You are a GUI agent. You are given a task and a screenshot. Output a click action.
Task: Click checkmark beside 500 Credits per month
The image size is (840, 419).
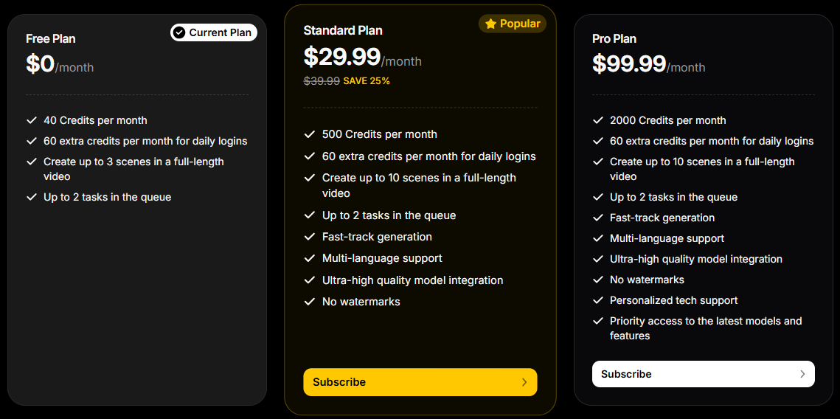(309, 134)
